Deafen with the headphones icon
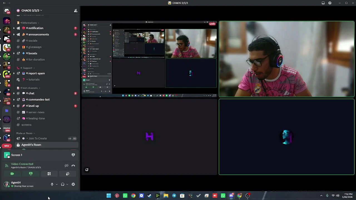This screenshot has width=356, height=200. coord(63,184)
